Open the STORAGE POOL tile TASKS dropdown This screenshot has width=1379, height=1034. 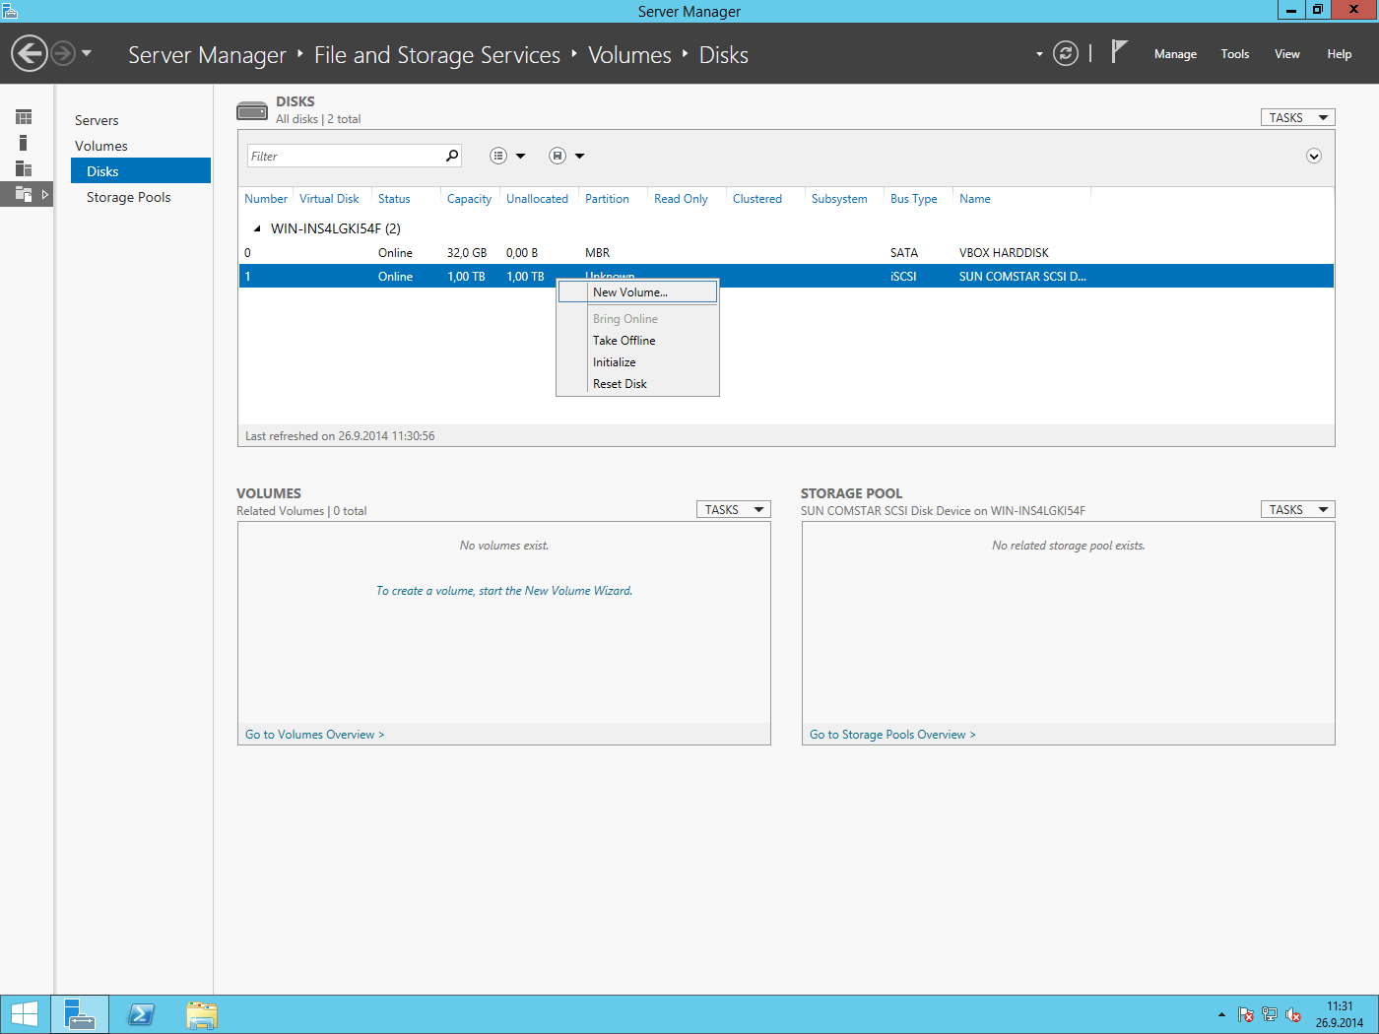(x=1298, y=509)
